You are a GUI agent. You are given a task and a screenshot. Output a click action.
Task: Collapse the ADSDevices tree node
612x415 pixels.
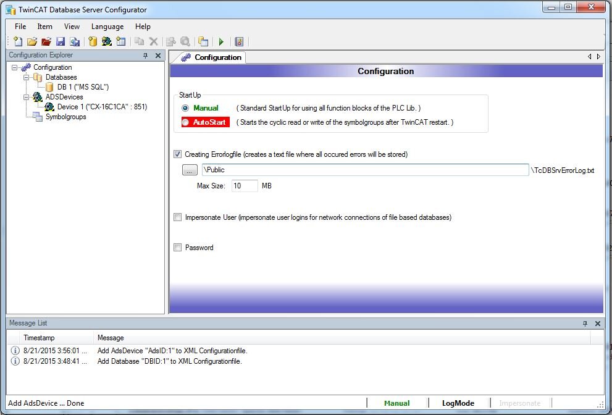tap(26, 97)
